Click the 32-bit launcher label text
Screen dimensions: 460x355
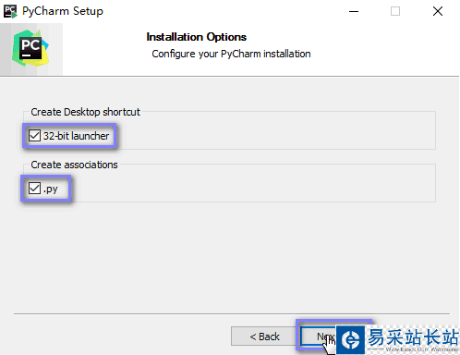(76, 136)
